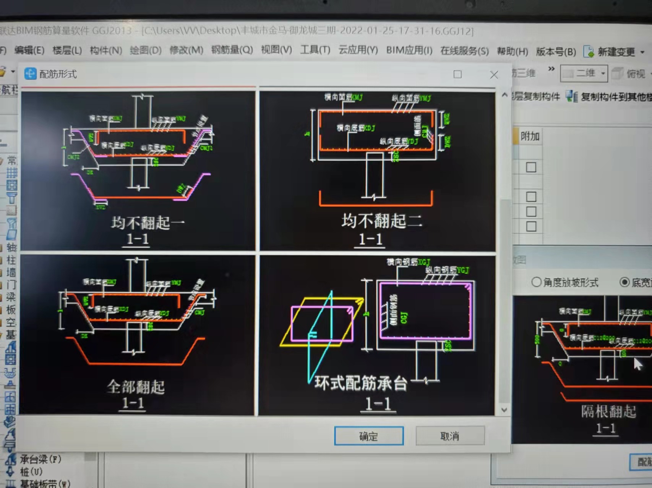Image resolution: width=652 pixels, height=488 pixels.
Task: Open the 编辑(E) menu
Action: (29, 50)
